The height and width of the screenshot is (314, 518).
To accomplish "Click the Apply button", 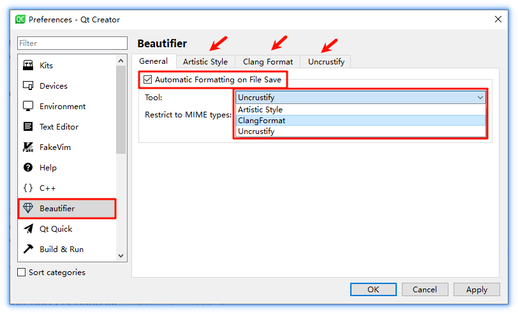I will click(477, 290).
